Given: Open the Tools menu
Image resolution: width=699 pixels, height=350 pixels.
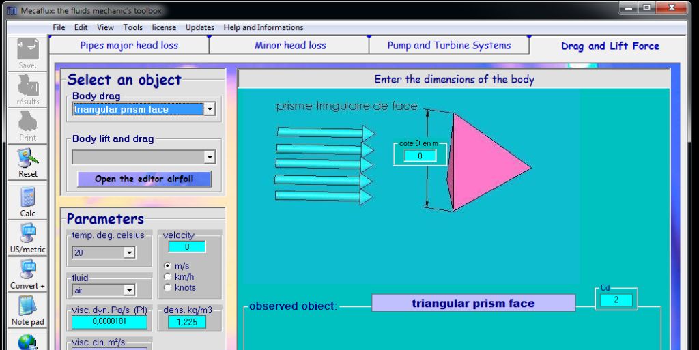Looking at the screenshot, I should coord(132,27).
